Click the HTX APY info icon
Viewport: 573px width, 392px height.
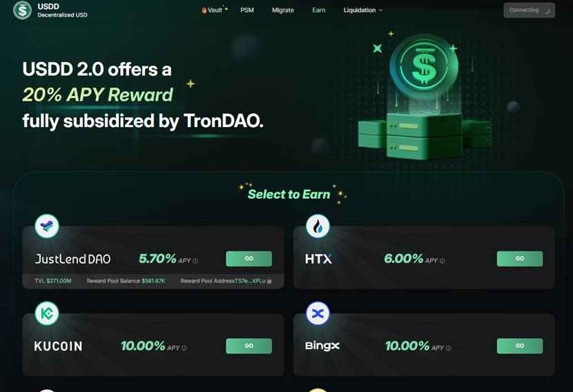click(x=443, y=261)
